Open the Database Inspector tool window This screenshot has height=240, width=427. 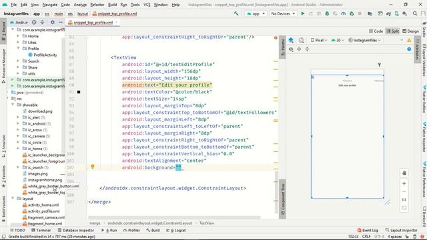[75, 230]
